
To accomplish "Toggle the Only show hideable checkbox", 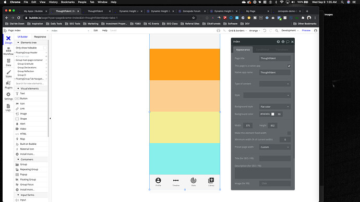I will (x=45, y=48).
